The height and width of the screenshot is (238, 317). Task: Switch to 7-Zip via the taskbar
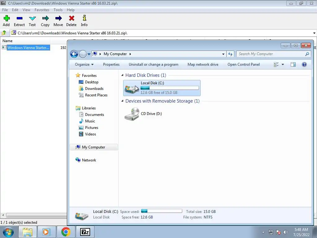(x=85, y=232)
